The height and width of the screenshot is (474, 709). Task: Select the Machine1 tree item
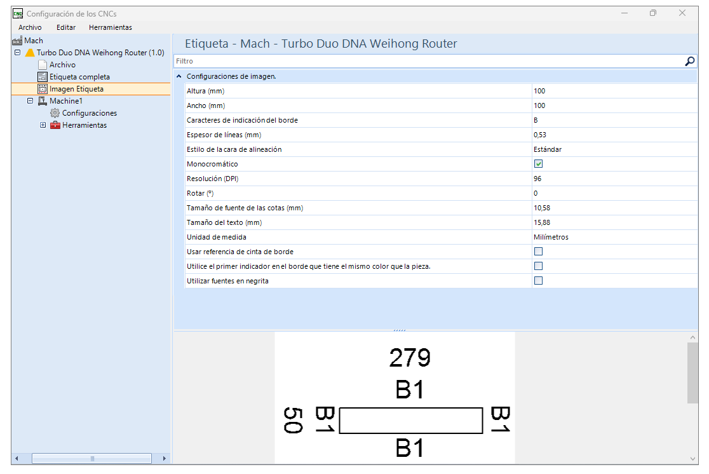[x=66, y=101]
